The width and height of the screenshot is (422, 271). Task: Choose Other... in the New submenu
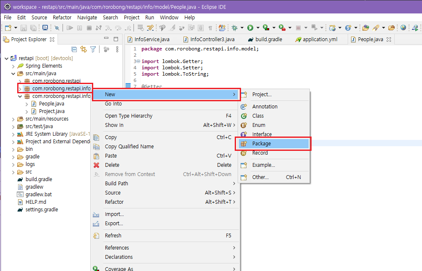(x=274, y=177)
